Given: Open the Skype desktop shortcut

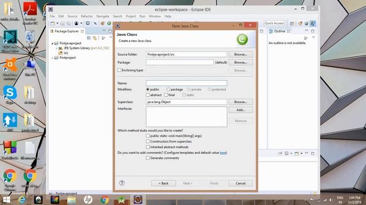Looking at the screenshot, I should (x=10, y=95).
